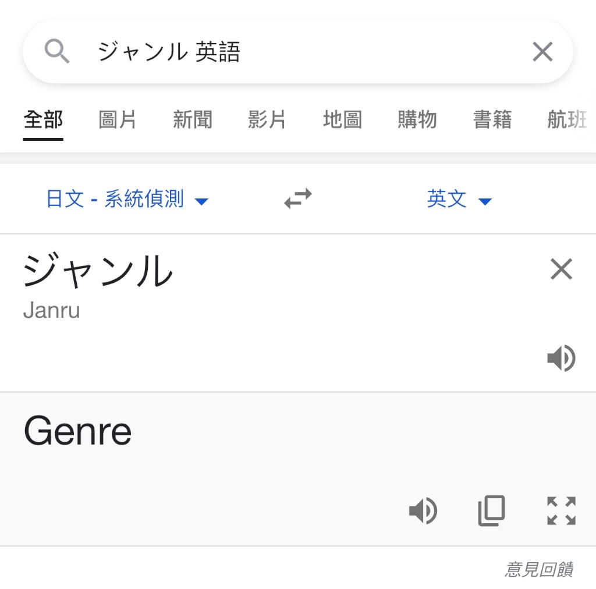596x589 pixels.
Task: Click the search field containing ジャンル 英語
Action: click(298, 52)
